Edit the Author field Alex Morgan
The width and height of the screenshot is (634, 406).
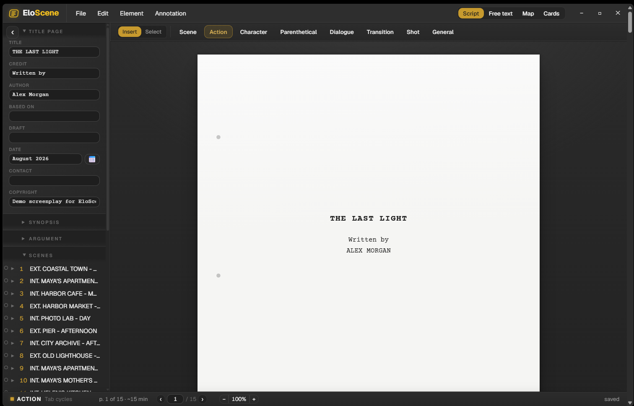[54, 95]
